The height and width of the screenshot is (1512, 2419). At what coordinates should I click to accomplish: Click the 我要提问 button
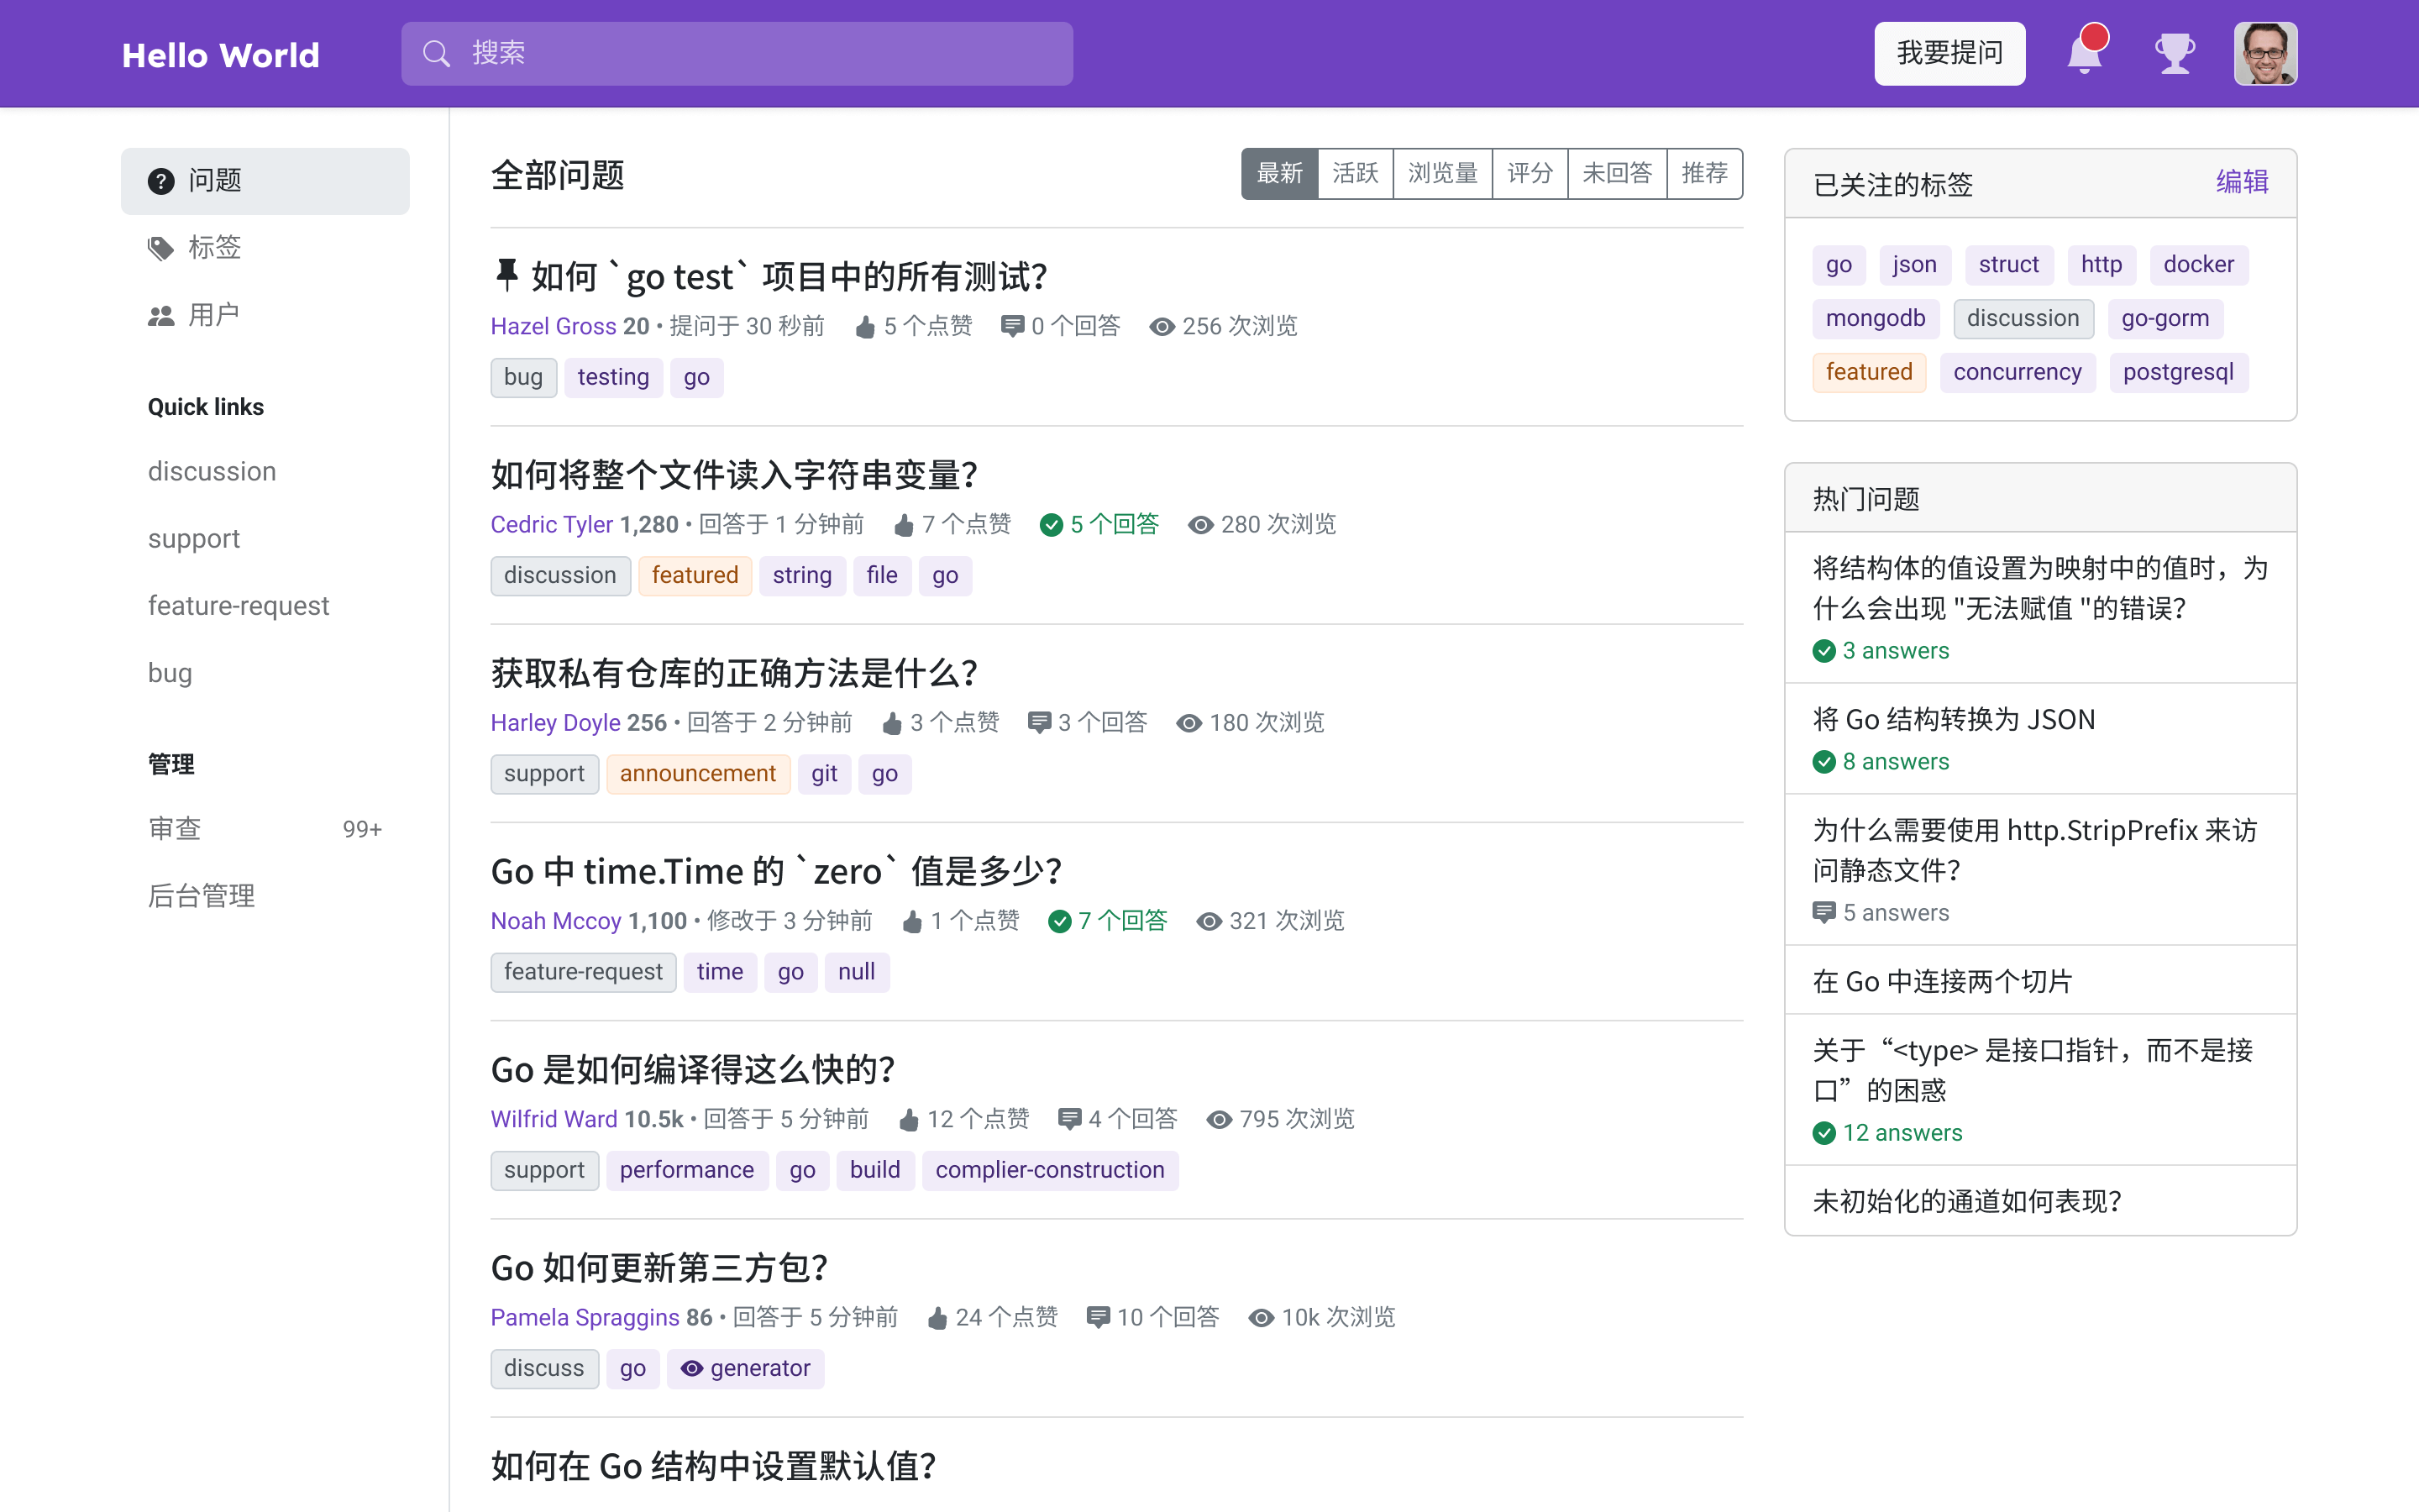point(1949,54)
